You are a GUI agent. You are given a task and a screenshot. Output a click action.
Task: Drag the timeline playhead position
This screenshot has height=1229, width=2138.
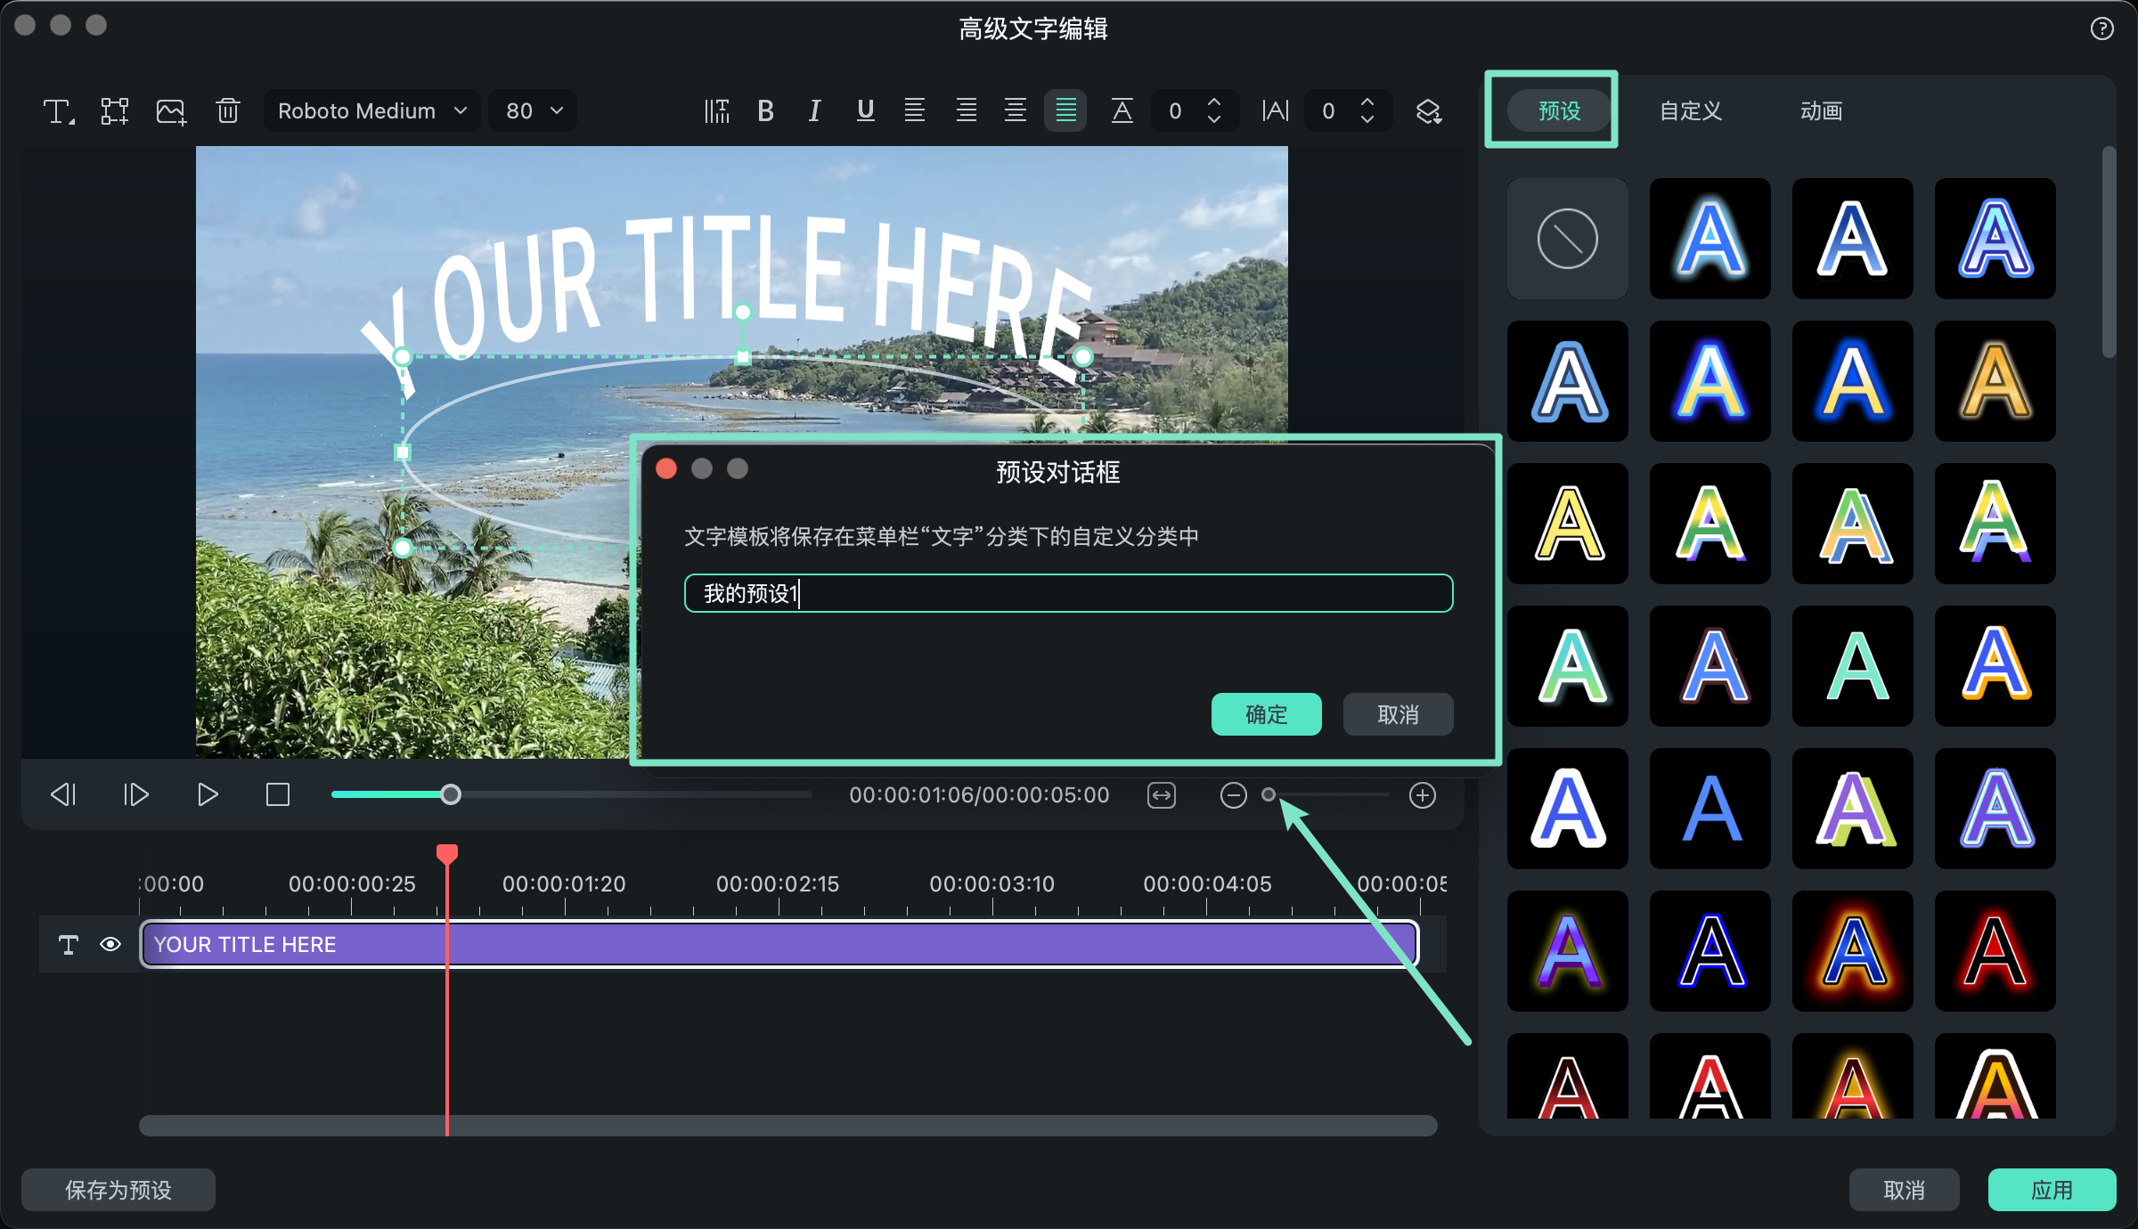tap(448, 851)
